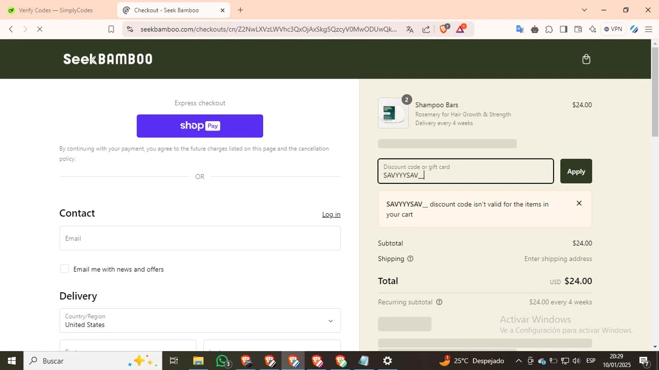Click the page vertical scrollbar

[x=655, y=92]
